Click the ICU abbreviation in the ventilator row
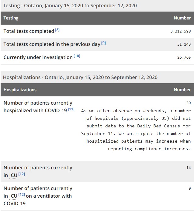Image resolution: width=194 pixels, height=211 pixels. click(13, 196)
